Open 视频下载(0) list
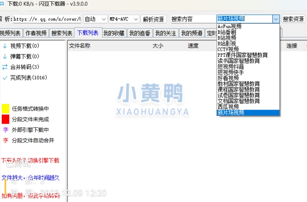Screen dimensions: 307x202 pyautogui.click(x=25, y=46)
